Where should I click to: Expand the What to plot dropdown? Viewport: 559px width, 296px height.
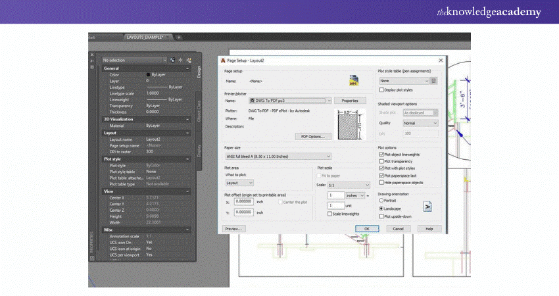pos(240,182)
